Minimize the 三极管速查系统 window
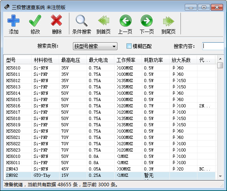Image resolution: width=227 pixels, height=191 pixels. click(x=191, y=7)
